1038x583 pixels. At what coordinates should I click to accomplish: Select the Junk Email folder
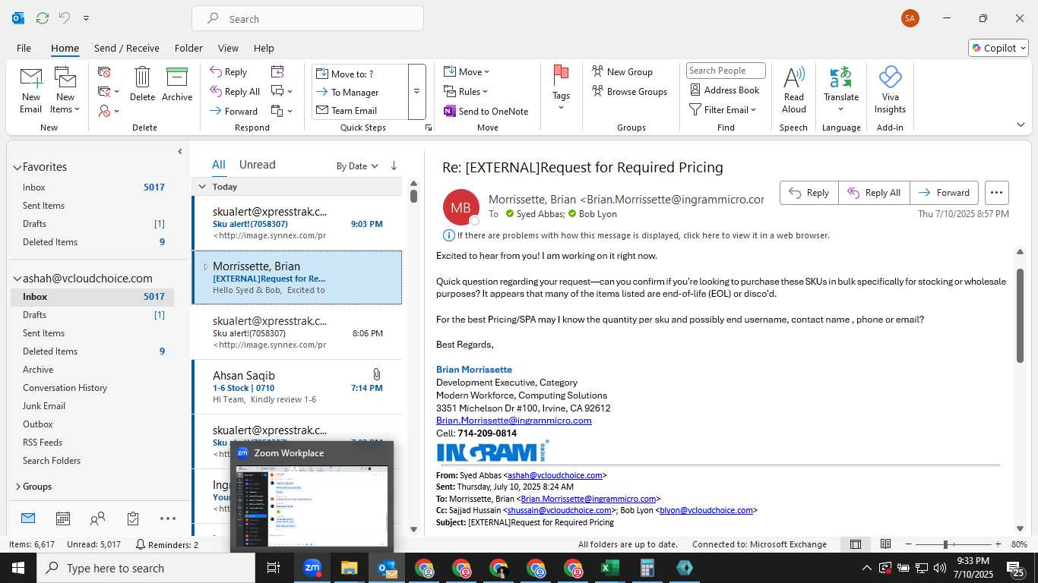[x=44, y=406]
